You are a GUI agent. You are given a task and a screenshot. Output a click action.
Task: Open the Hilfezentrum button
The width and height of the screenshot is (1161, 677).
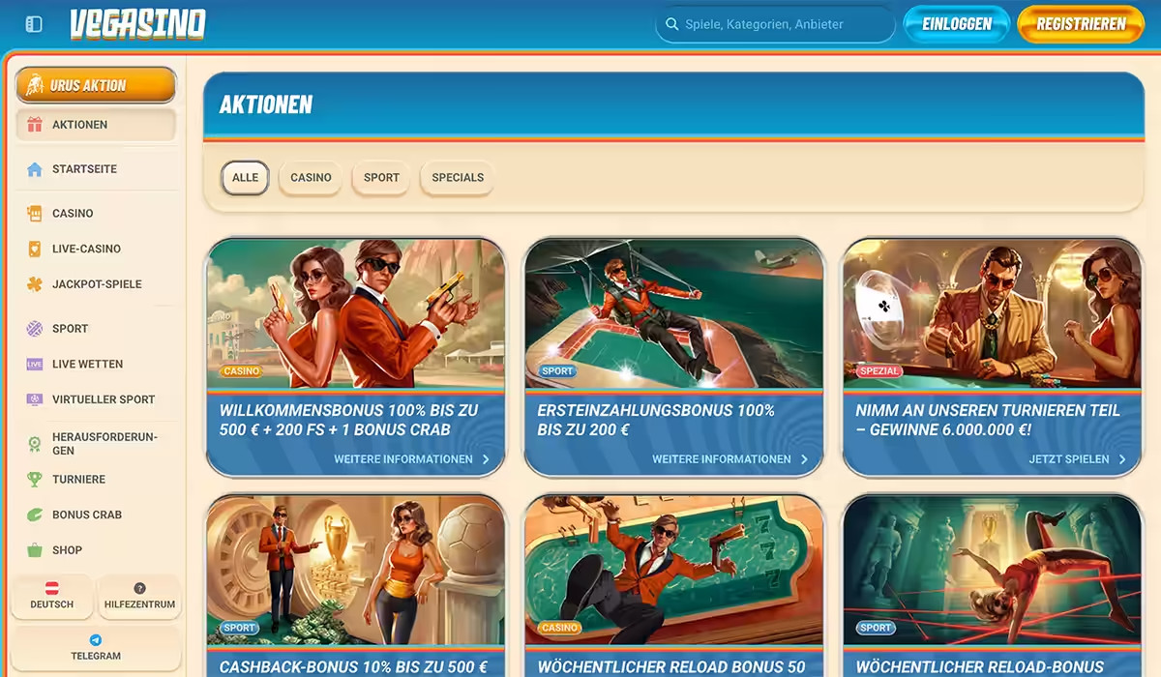point(139,596)
